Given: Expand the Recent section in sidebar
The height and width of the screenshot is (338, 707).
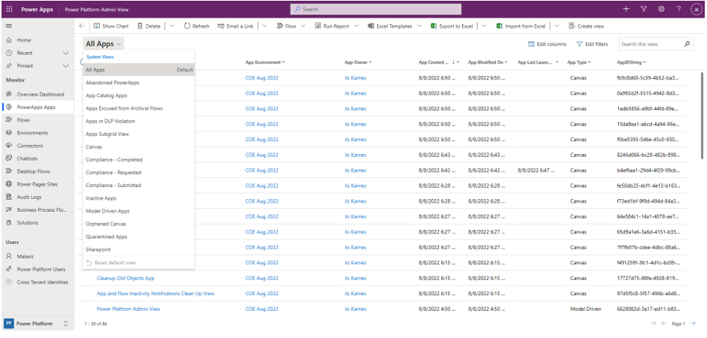Looking at the screenshot, I should pyautogui.click(x=65, y=53).
